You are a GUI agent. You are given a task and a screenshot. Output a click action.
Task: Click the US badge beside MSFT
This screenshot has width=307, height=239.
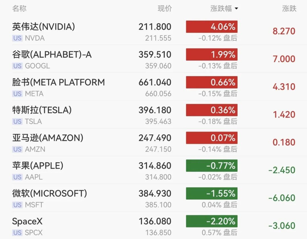pyautogui.click(x=17, y=205)
